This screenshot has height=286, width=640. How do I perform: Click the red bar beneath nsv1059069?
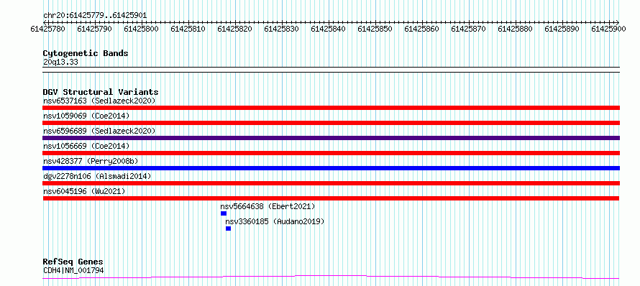pos(331,123)
